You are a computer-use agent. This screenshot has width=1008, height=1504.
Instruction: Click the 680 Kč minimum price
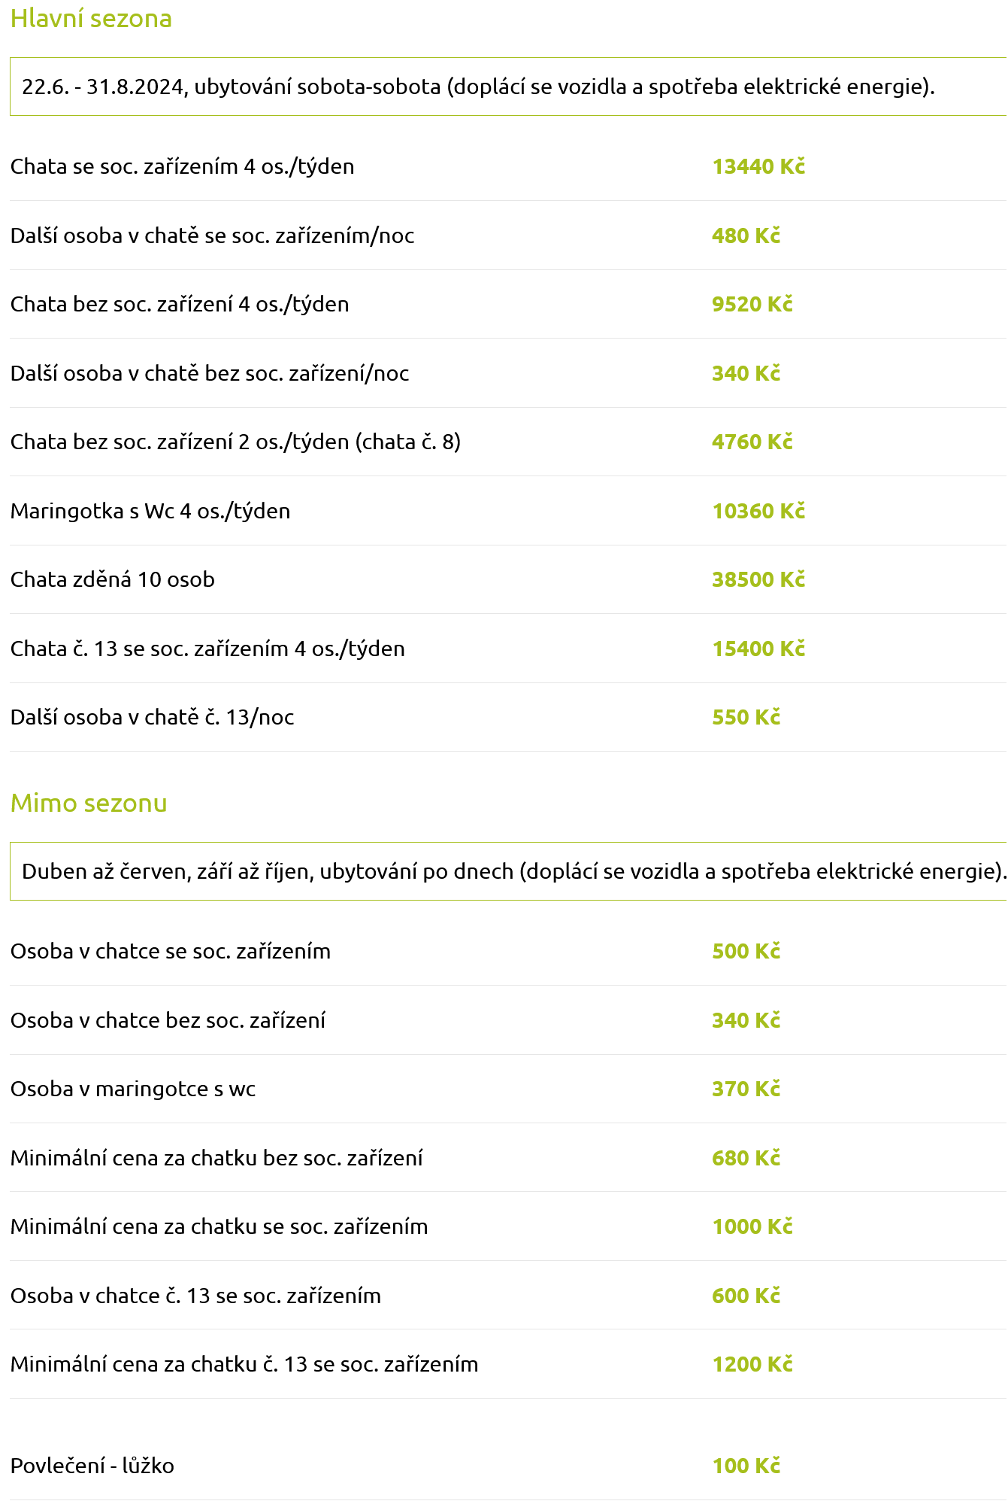coord(746,1158)
